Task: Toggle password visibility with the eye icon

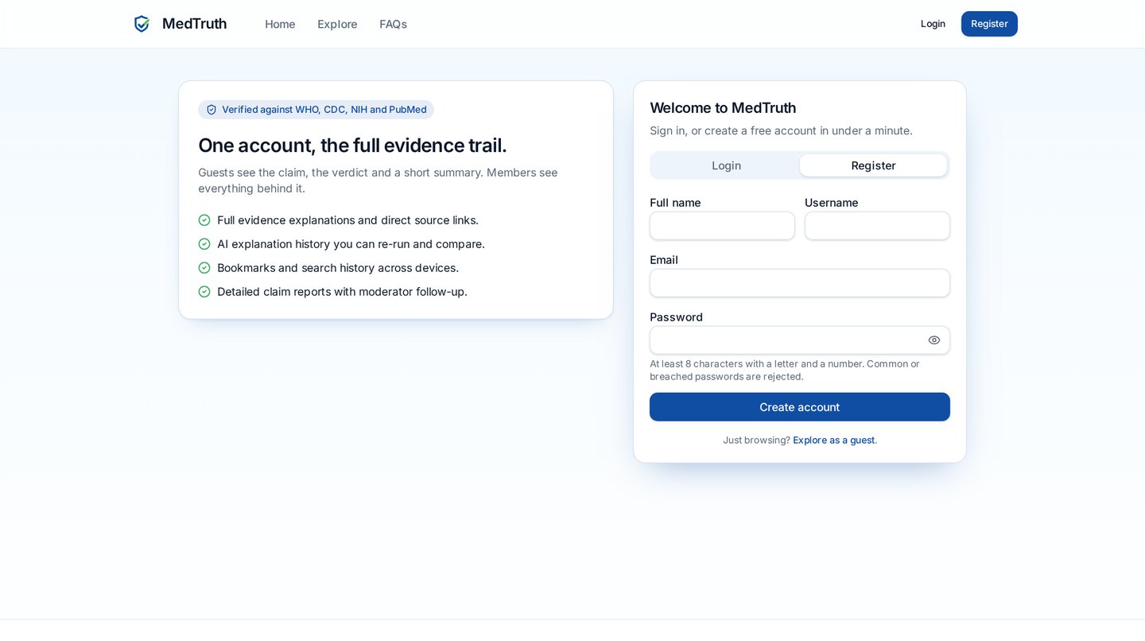Action: point(934,340)
